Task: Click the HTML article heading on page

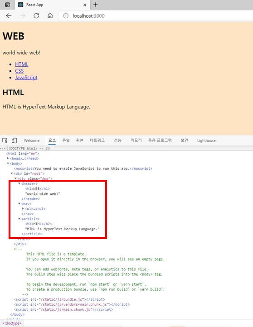Action: [13, 92]
